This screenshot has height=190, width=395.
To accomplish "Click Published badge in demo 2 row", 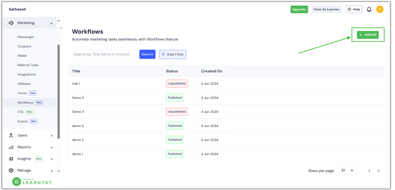I will pos(175,140).
